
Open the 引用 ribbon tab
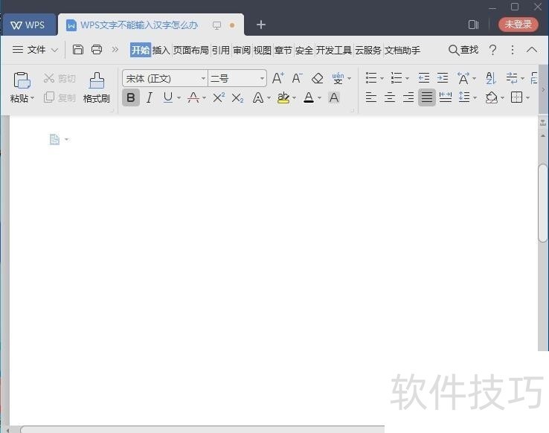[221, 50]
